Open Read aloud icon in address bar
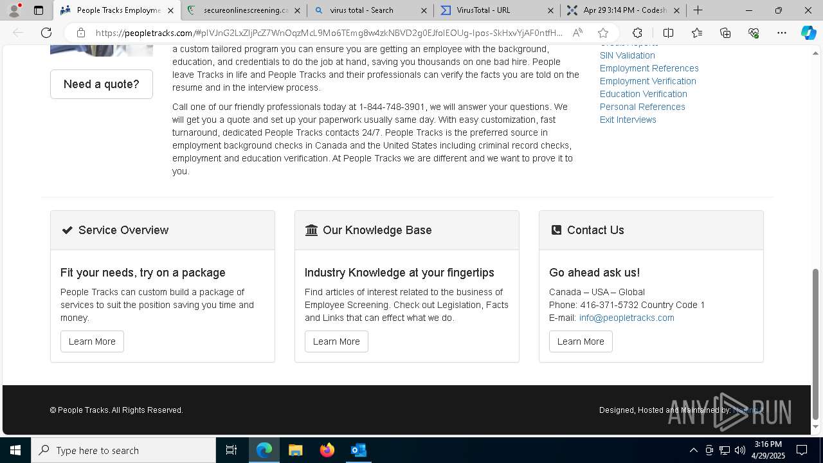 click(x=577, y=33)
